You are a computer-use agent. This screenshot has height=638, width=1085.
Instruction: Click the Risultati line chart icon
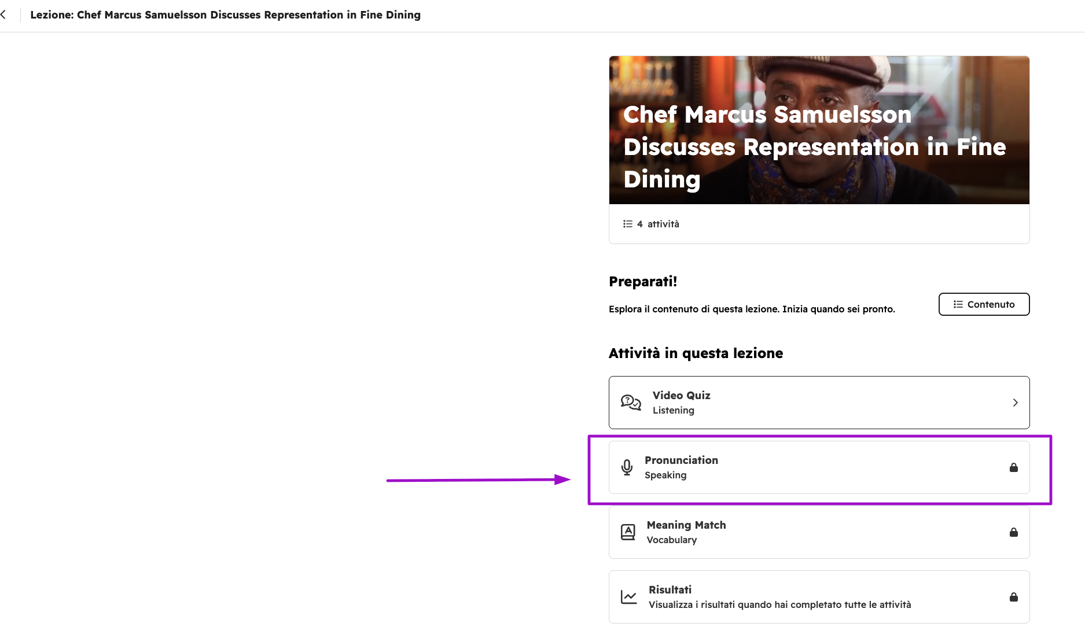pos(628,597)
